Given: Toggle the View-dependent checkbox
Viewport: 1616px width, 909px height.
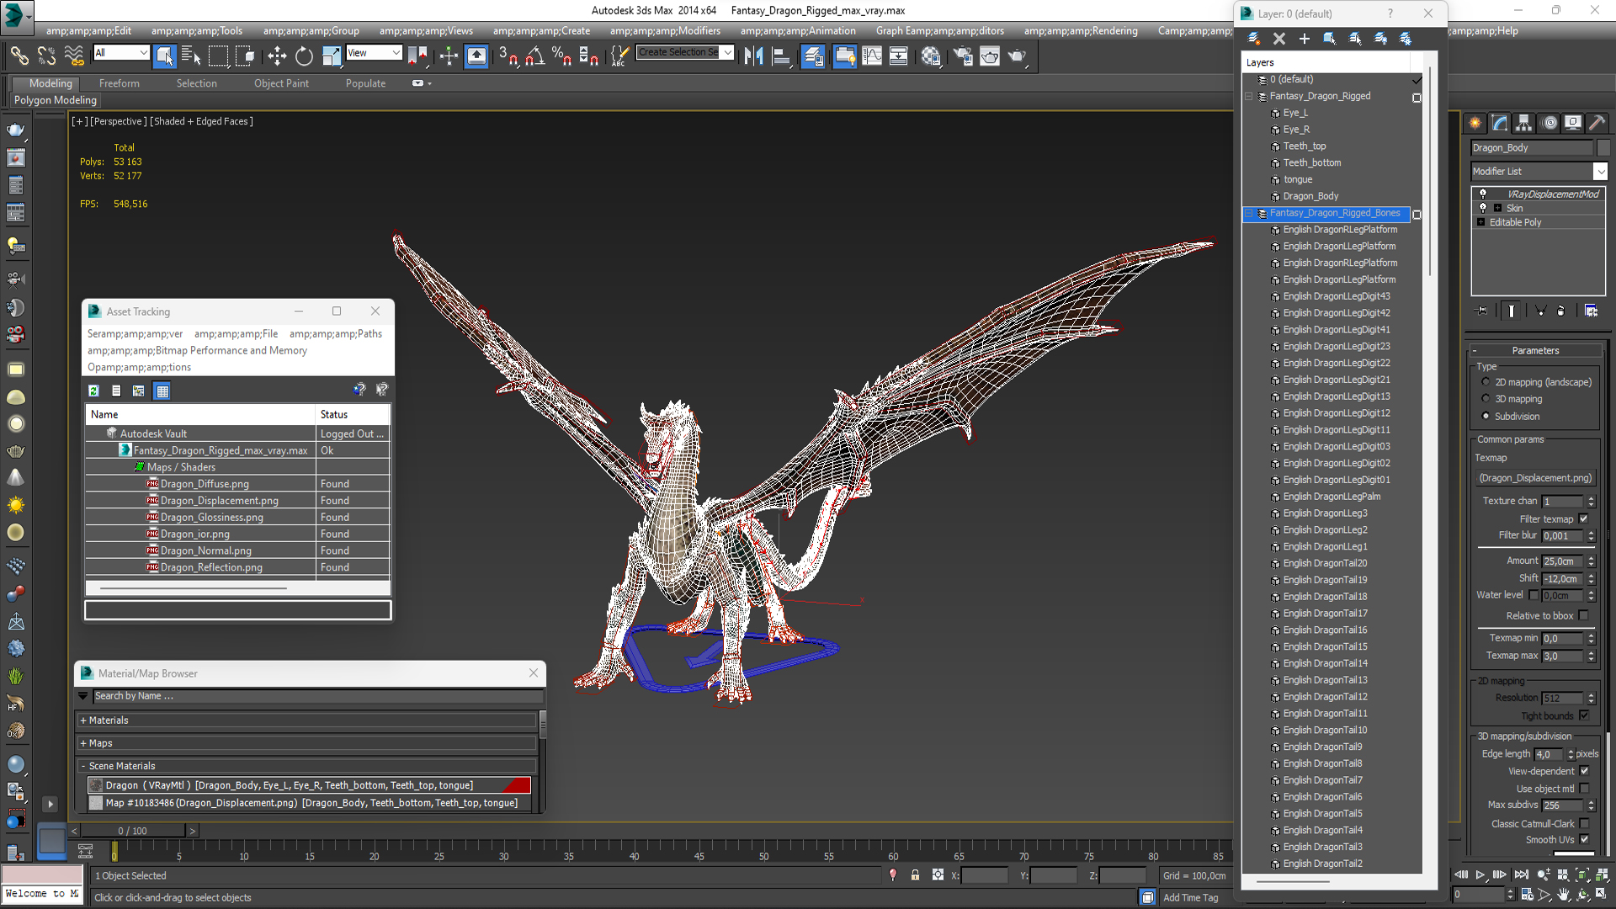Looking at the screenshot, I should (1584, 771).
